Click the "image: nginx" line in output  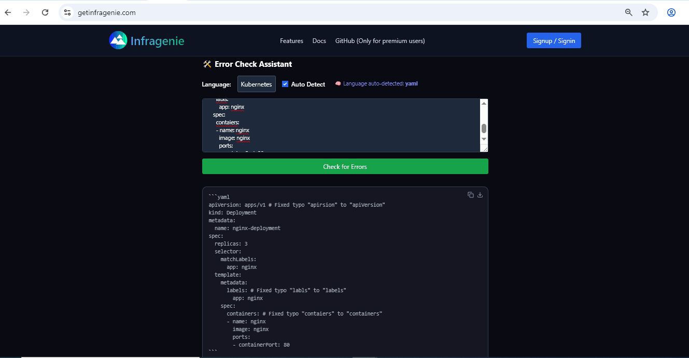point(250,329)
